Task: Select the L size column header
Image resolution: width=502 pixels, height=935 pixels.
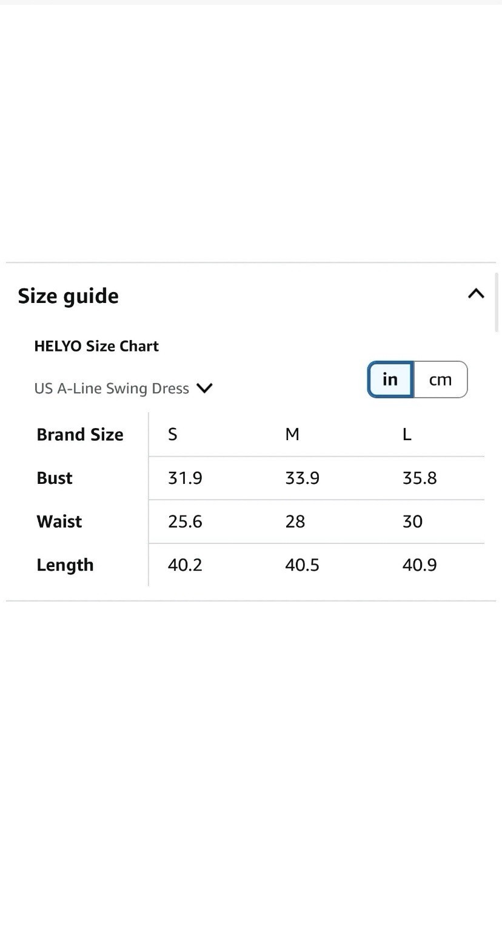Action: pos(407,434)
